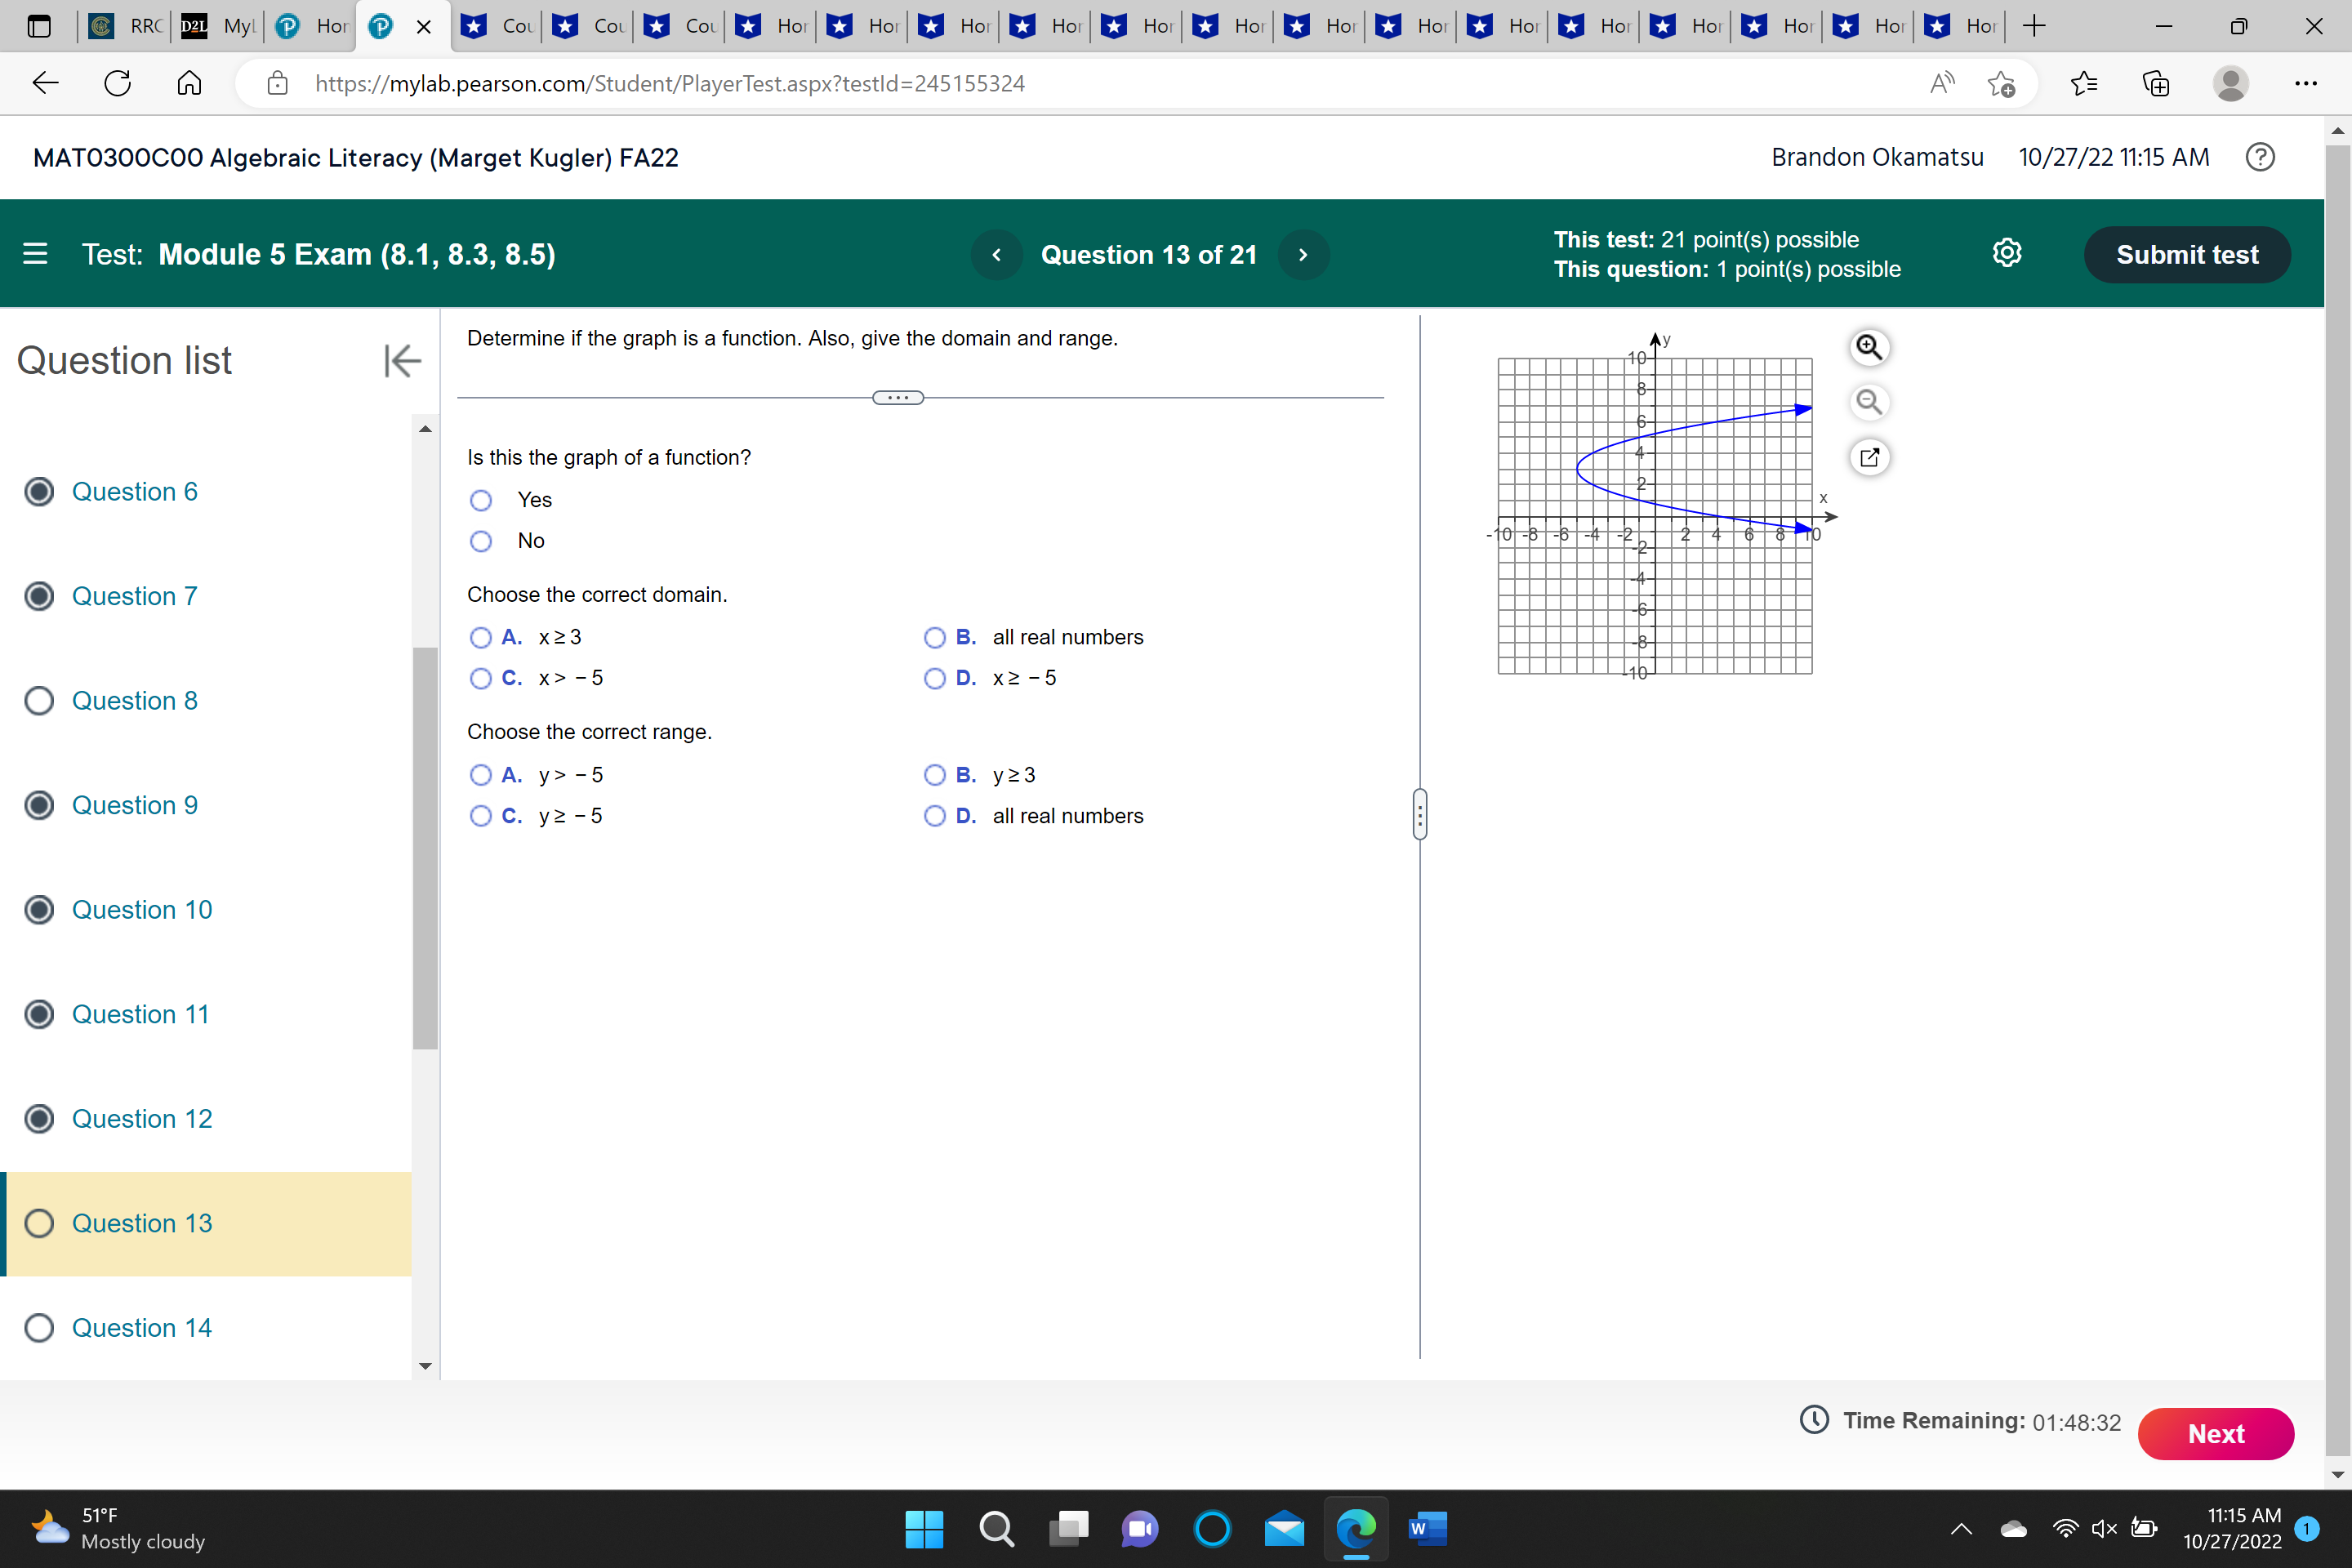This screenshot has height=1568, width=2352.
Task: Select range option C, y ≥ −5
Action: (x=481, y=816)
